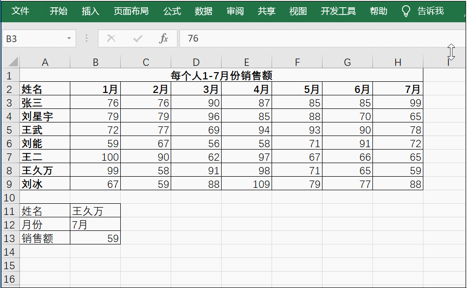
Task: Switch to the 插入 ribbon tab
Action: tap(90, 11)
